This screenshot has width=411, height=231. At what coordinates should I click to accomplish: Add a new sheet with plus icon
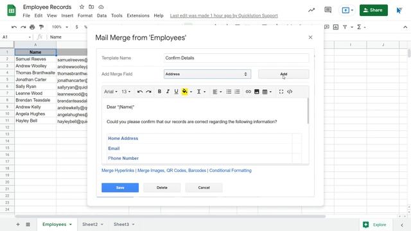(18, 225)
